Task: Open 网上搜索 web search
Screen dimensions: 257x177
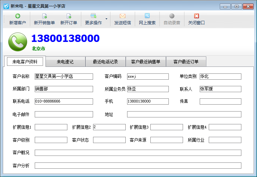Action: pos(147,16)
